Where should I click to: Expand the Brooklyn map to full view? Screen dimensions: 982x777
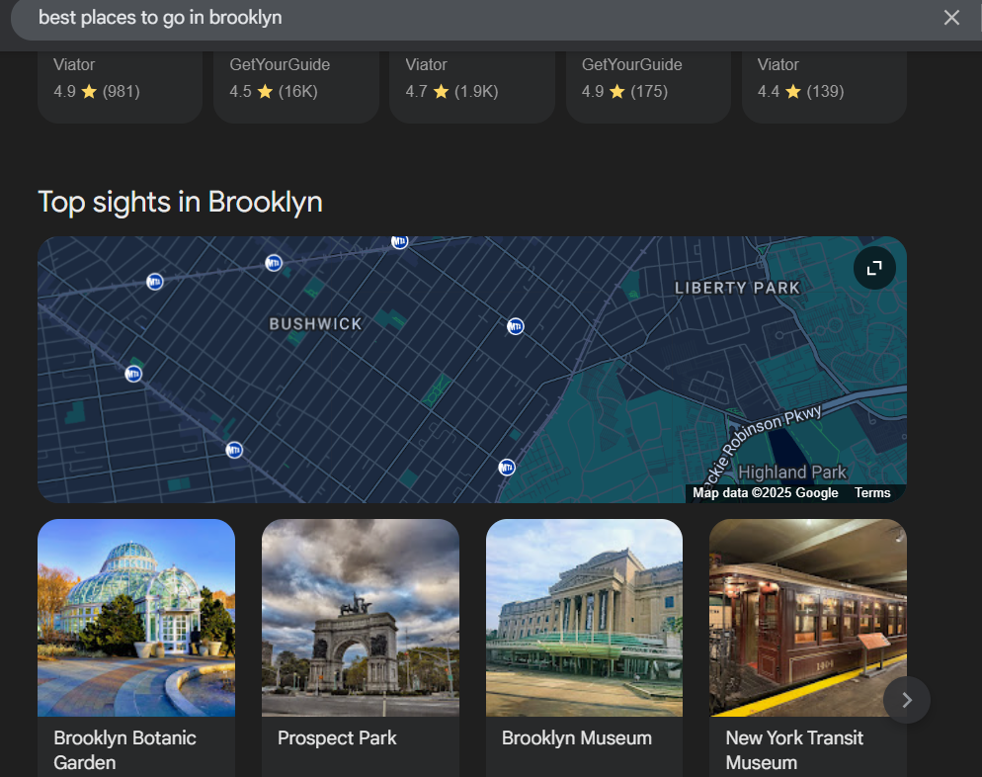(874, 268)
